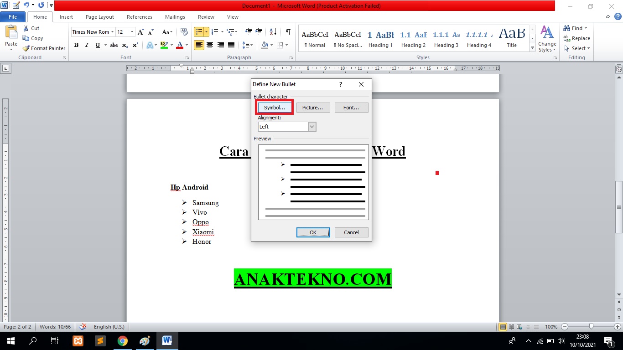Screen dimensions: 623x350
Task: Open the font size dropdown
Action: (x=132, y=32)
